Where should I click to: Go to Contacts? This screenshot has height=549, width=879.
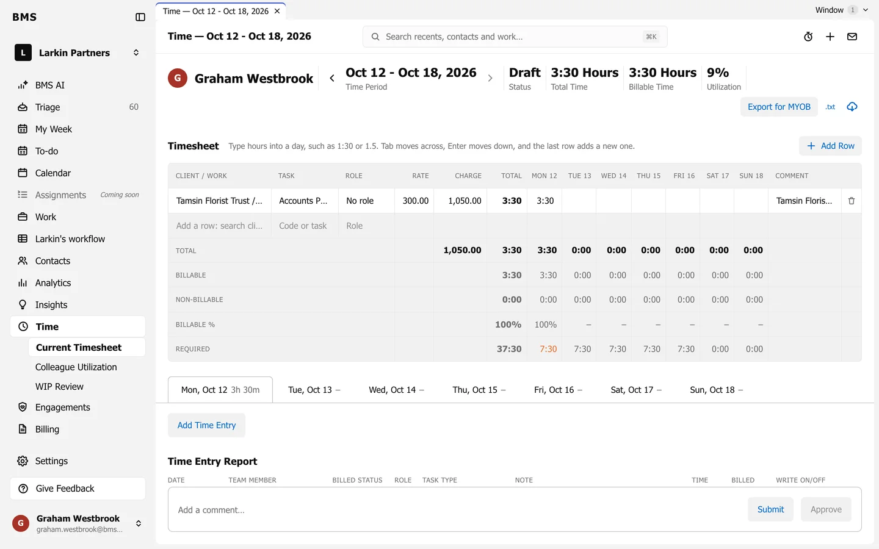[78, 261]
